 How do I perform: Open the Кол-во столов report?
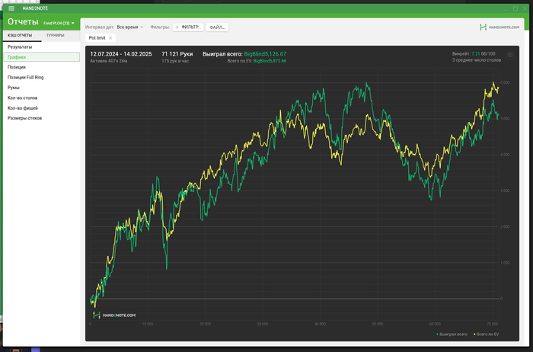[23, 98]
